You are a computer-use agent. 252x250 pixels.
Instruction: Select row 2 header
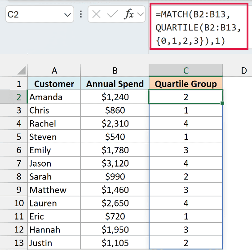coord(14,97)
